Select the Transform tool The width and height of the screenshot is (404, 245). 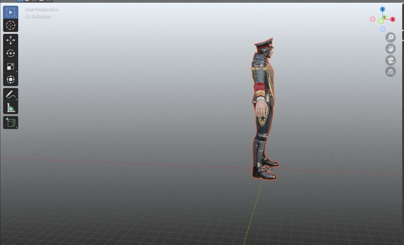(x=11, y=79)
